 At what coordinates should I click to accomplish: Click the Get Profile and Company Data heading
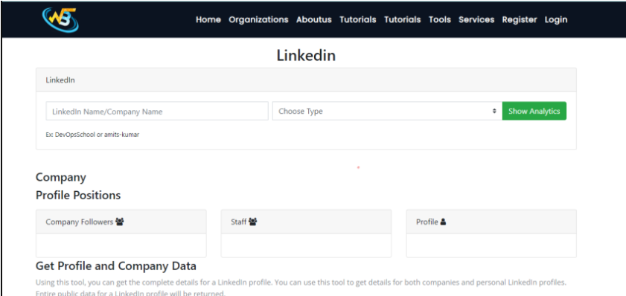[x=116, y=266]
